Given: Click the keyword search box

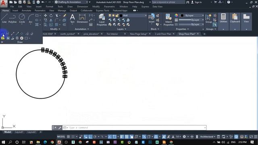Looking at the screenshot, I should (x=168, y=2).
